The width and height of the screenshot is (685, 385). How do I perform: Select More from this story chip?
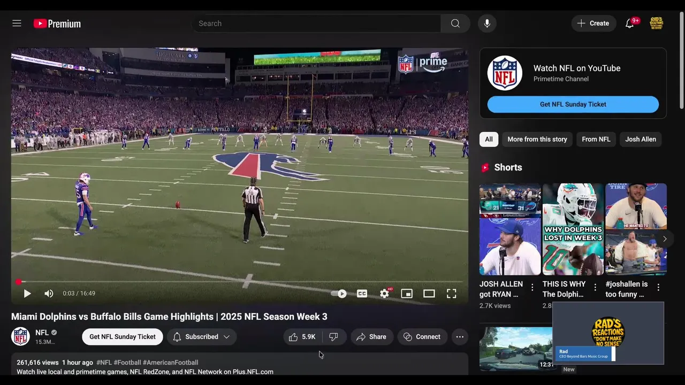[x=537, y=139]
